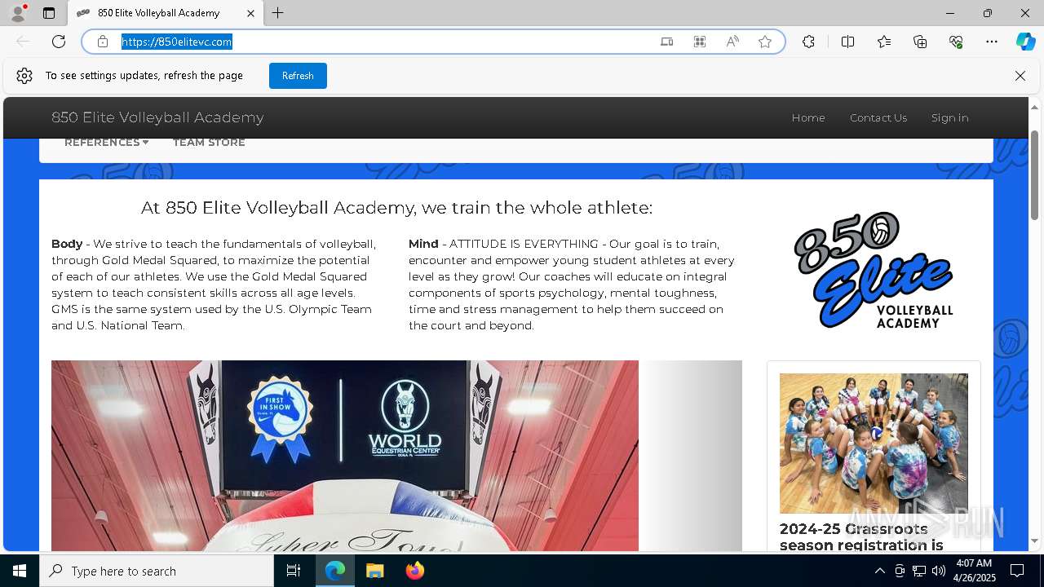Click the blue Refresh button
Screen dimensions: 1044x587
coord(298,76)
